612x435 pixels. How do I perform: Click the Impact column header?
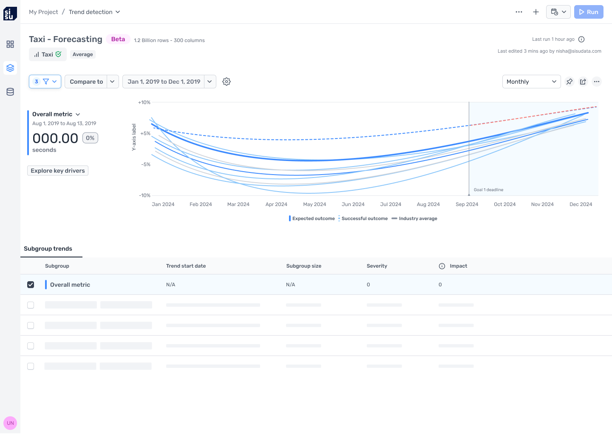(459, 266)
